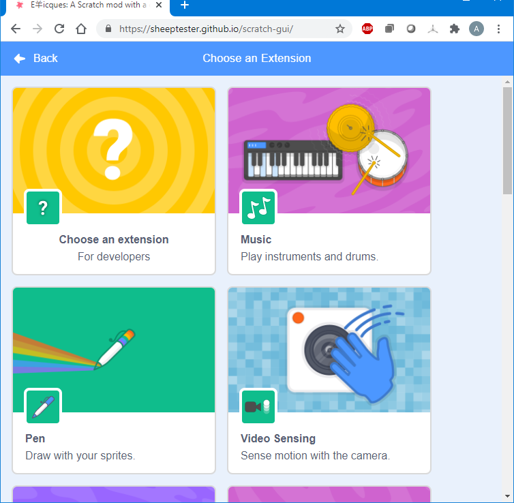Go Back to the editor
Image resolution: width=514 pixels, height=503 pixels.
pos(35,59)
